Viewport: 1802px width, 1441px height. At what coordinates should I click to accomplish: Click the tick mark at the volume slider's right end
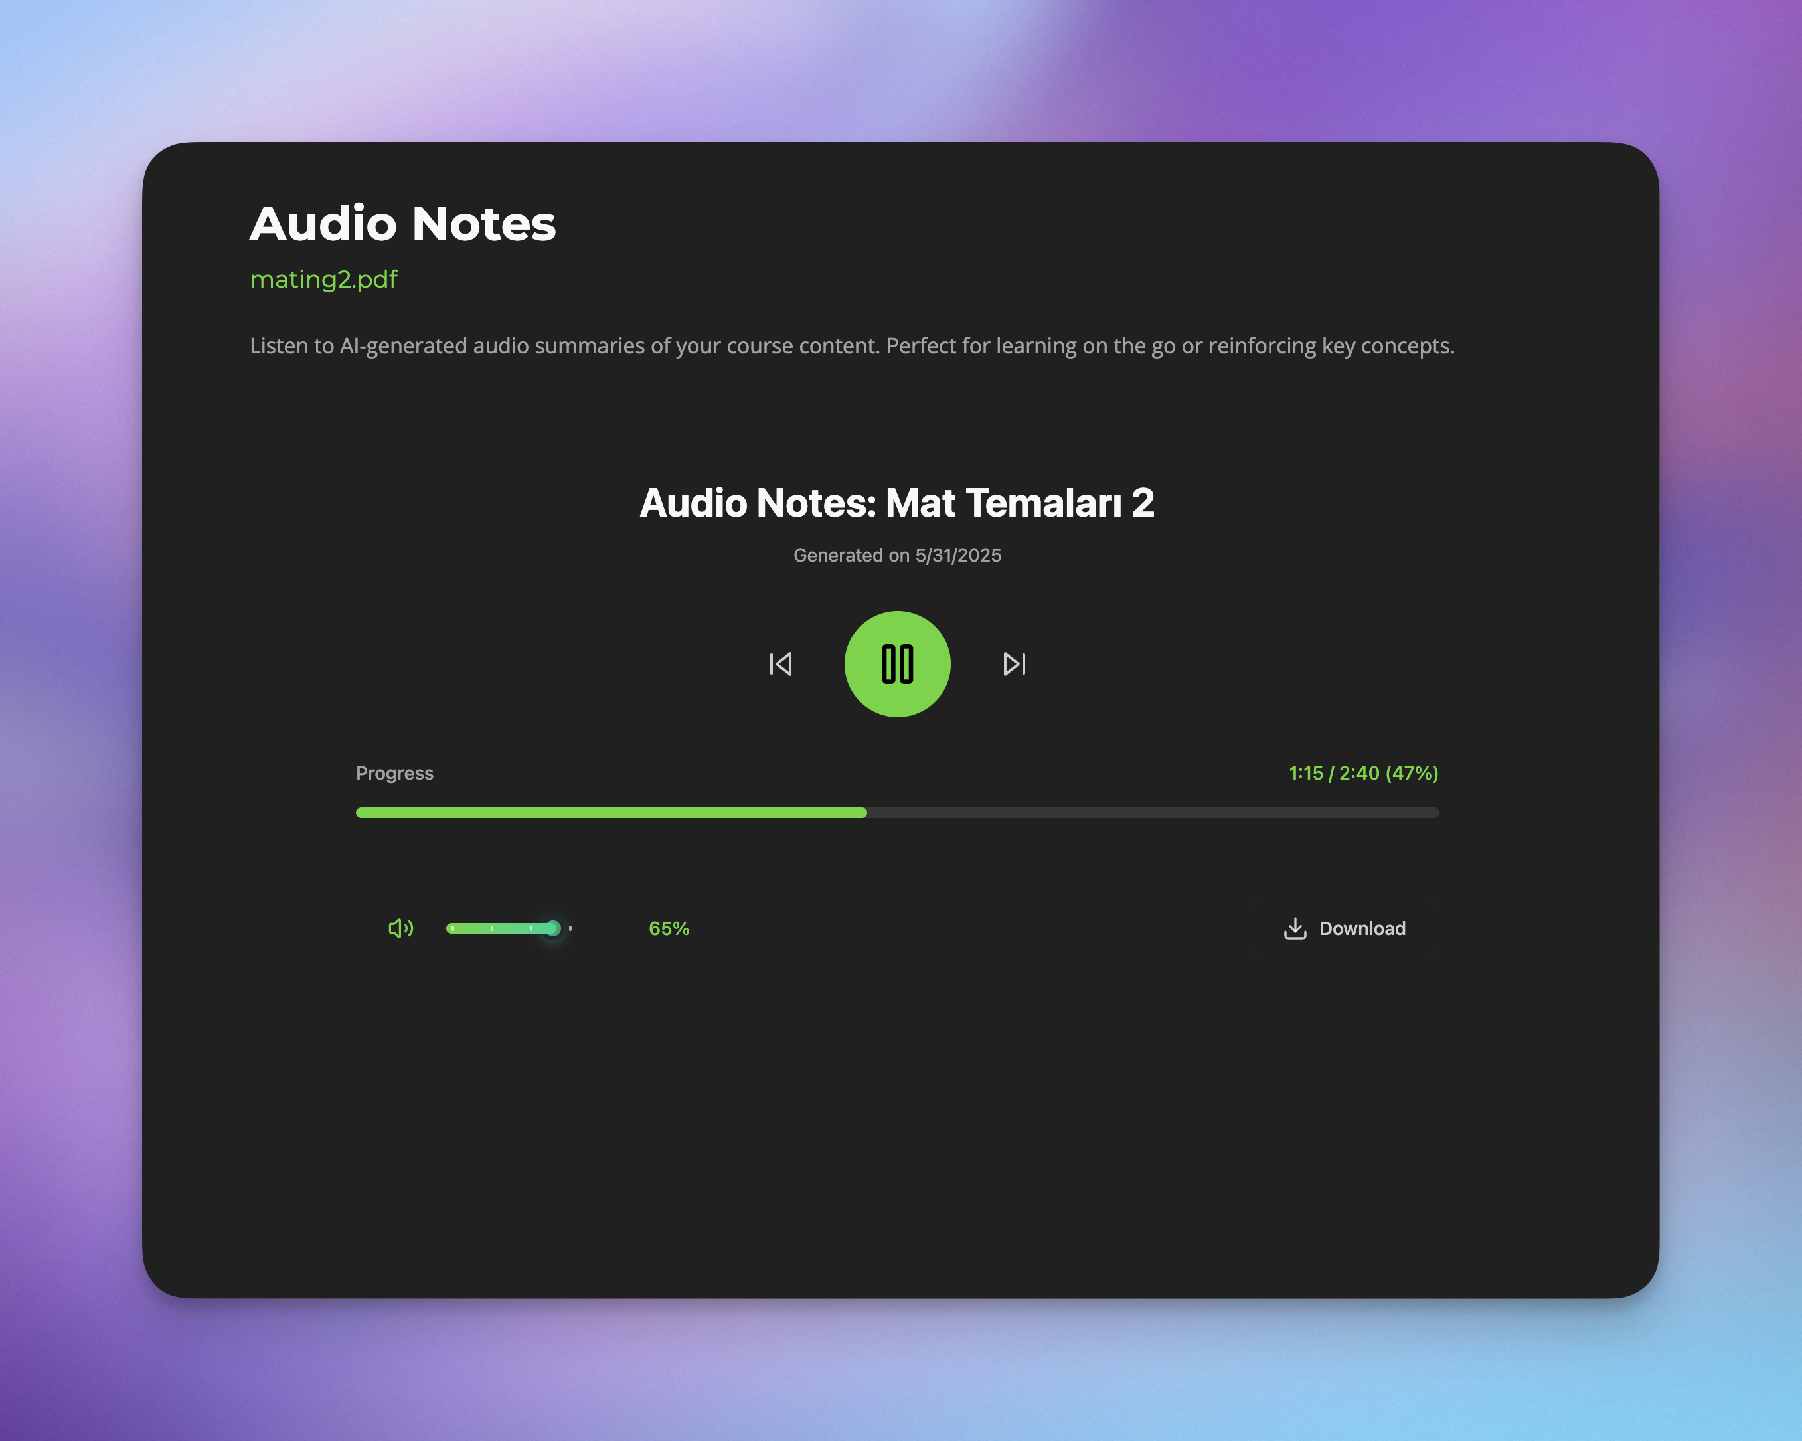[x=570, y=928]
